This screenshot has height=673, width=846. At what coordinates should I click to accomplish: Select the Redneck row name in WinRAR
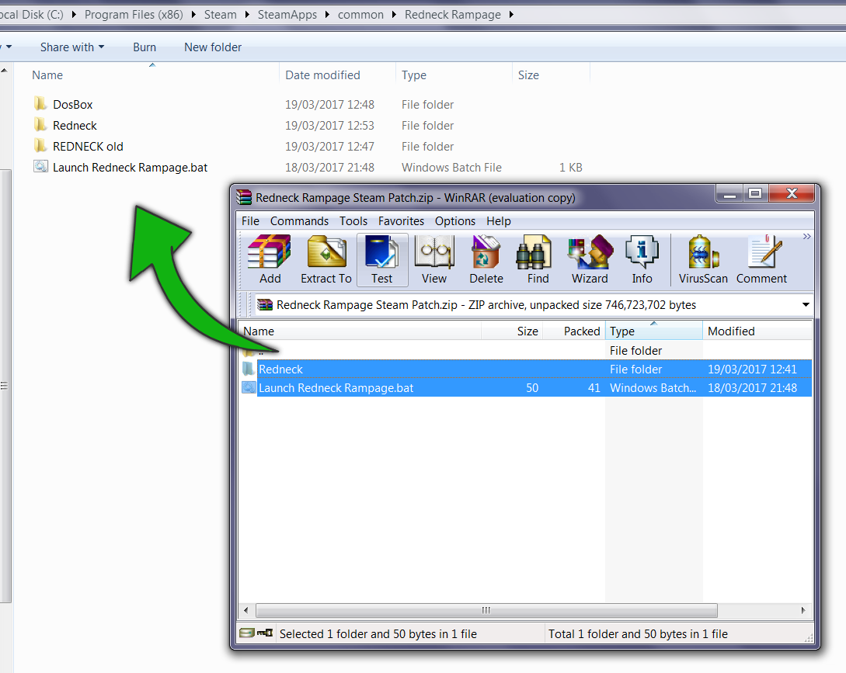pyautogui.click(x=280, y=369)
